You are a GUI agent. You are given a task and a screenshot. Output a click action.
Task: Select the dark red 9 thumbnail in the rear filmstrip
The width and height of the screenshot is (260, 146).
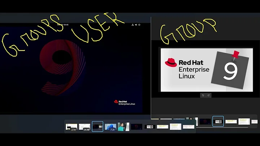(205, 122)
